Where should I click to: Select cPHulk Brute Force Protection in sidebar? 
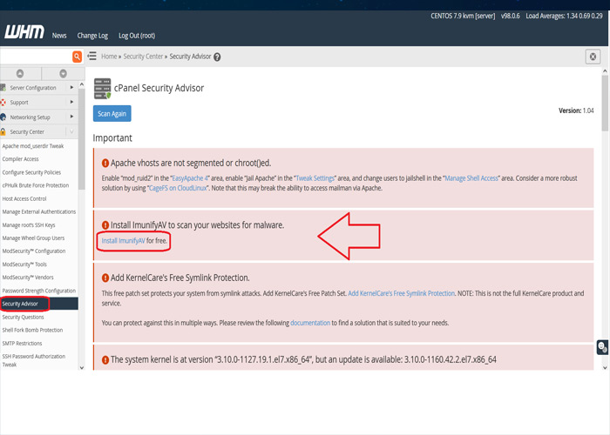point(36,185)
